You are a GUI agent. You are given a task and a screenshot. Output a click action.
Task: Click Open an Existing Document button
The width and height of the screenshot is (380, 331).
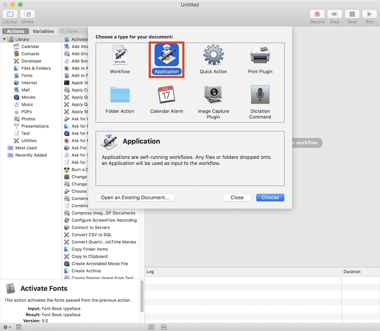pos(135,197)
